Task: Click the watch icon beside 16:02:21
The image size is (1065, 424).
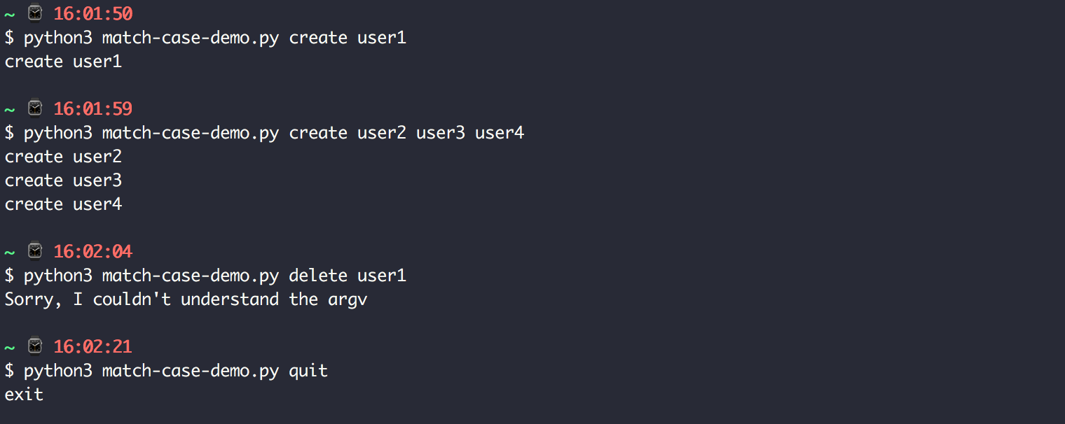Action: tap(35, 346)
